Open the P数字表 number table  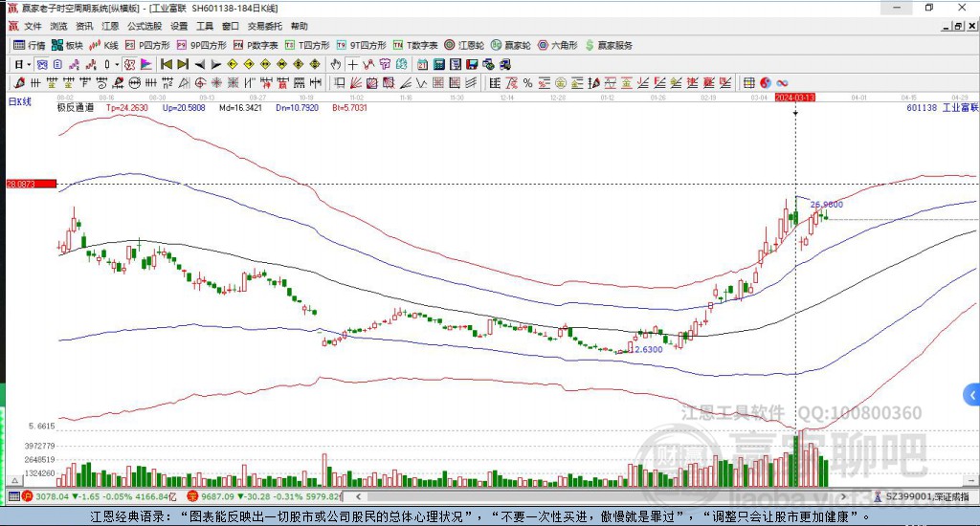point(255,45)
